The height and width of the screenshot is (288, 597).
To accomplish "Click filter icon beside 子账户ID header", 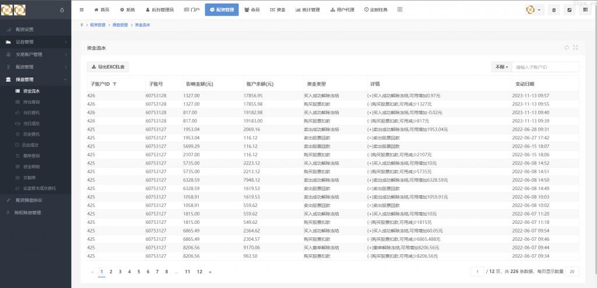I will point(115,84).
